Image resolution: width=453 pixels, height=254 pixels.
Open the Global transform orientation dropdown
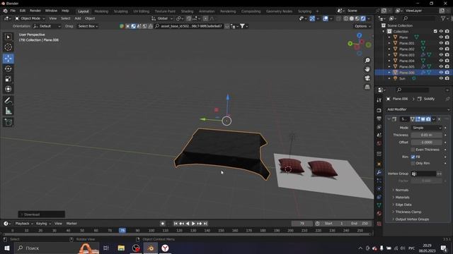(x=162, y=18)
